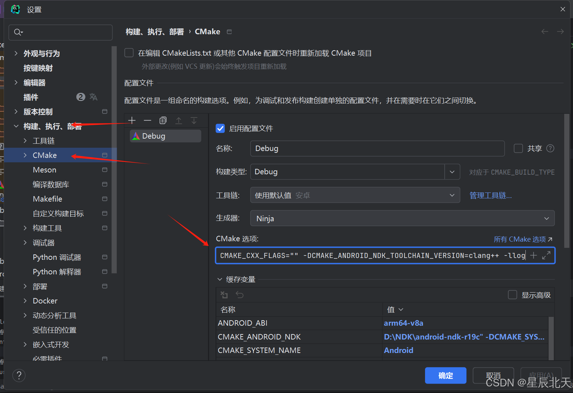Screen dimensions: 573x393
Task: Collapse 构建、执行、部署 tree node
Action: tap(16, 126)
